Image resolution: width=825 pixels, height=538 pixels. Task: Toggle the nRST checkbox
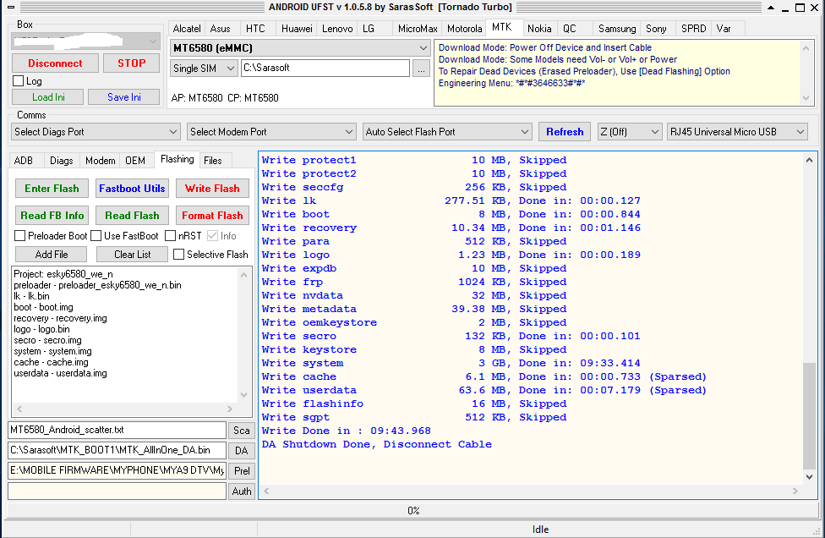coord(171,236)
